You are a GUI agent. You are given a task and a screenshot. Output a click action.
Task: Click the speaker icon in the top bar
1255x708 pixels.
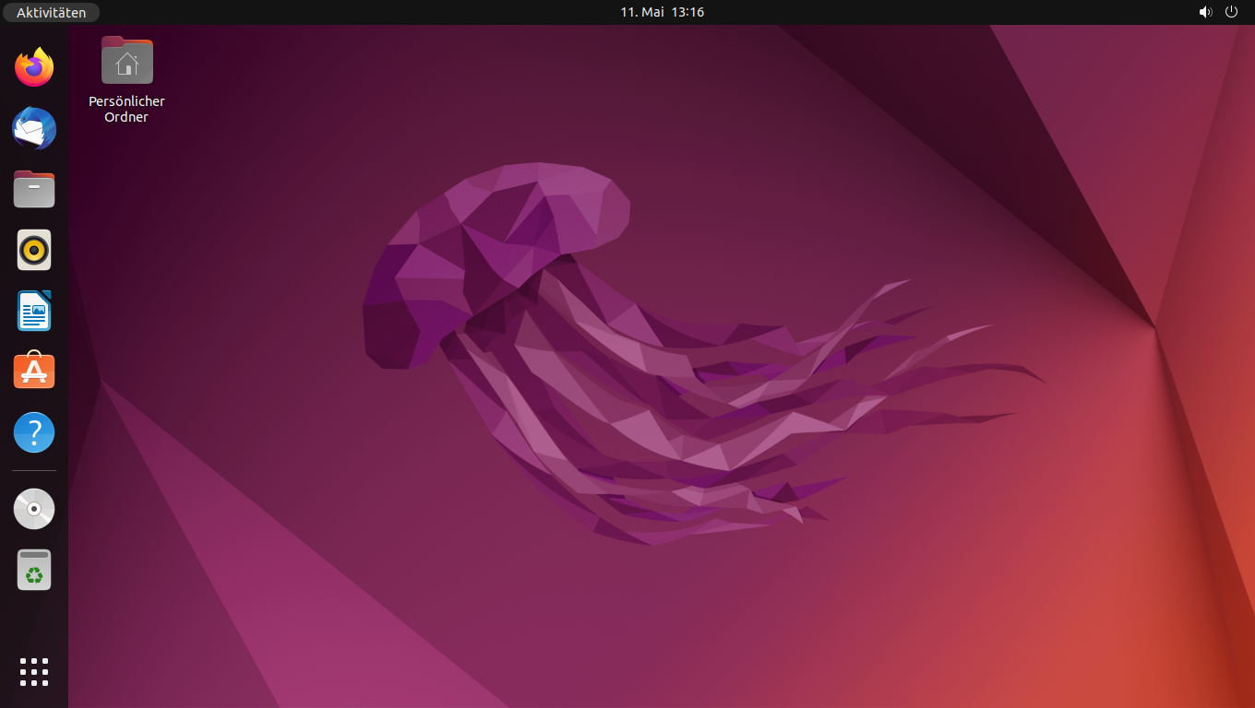tap(1205, 12)
